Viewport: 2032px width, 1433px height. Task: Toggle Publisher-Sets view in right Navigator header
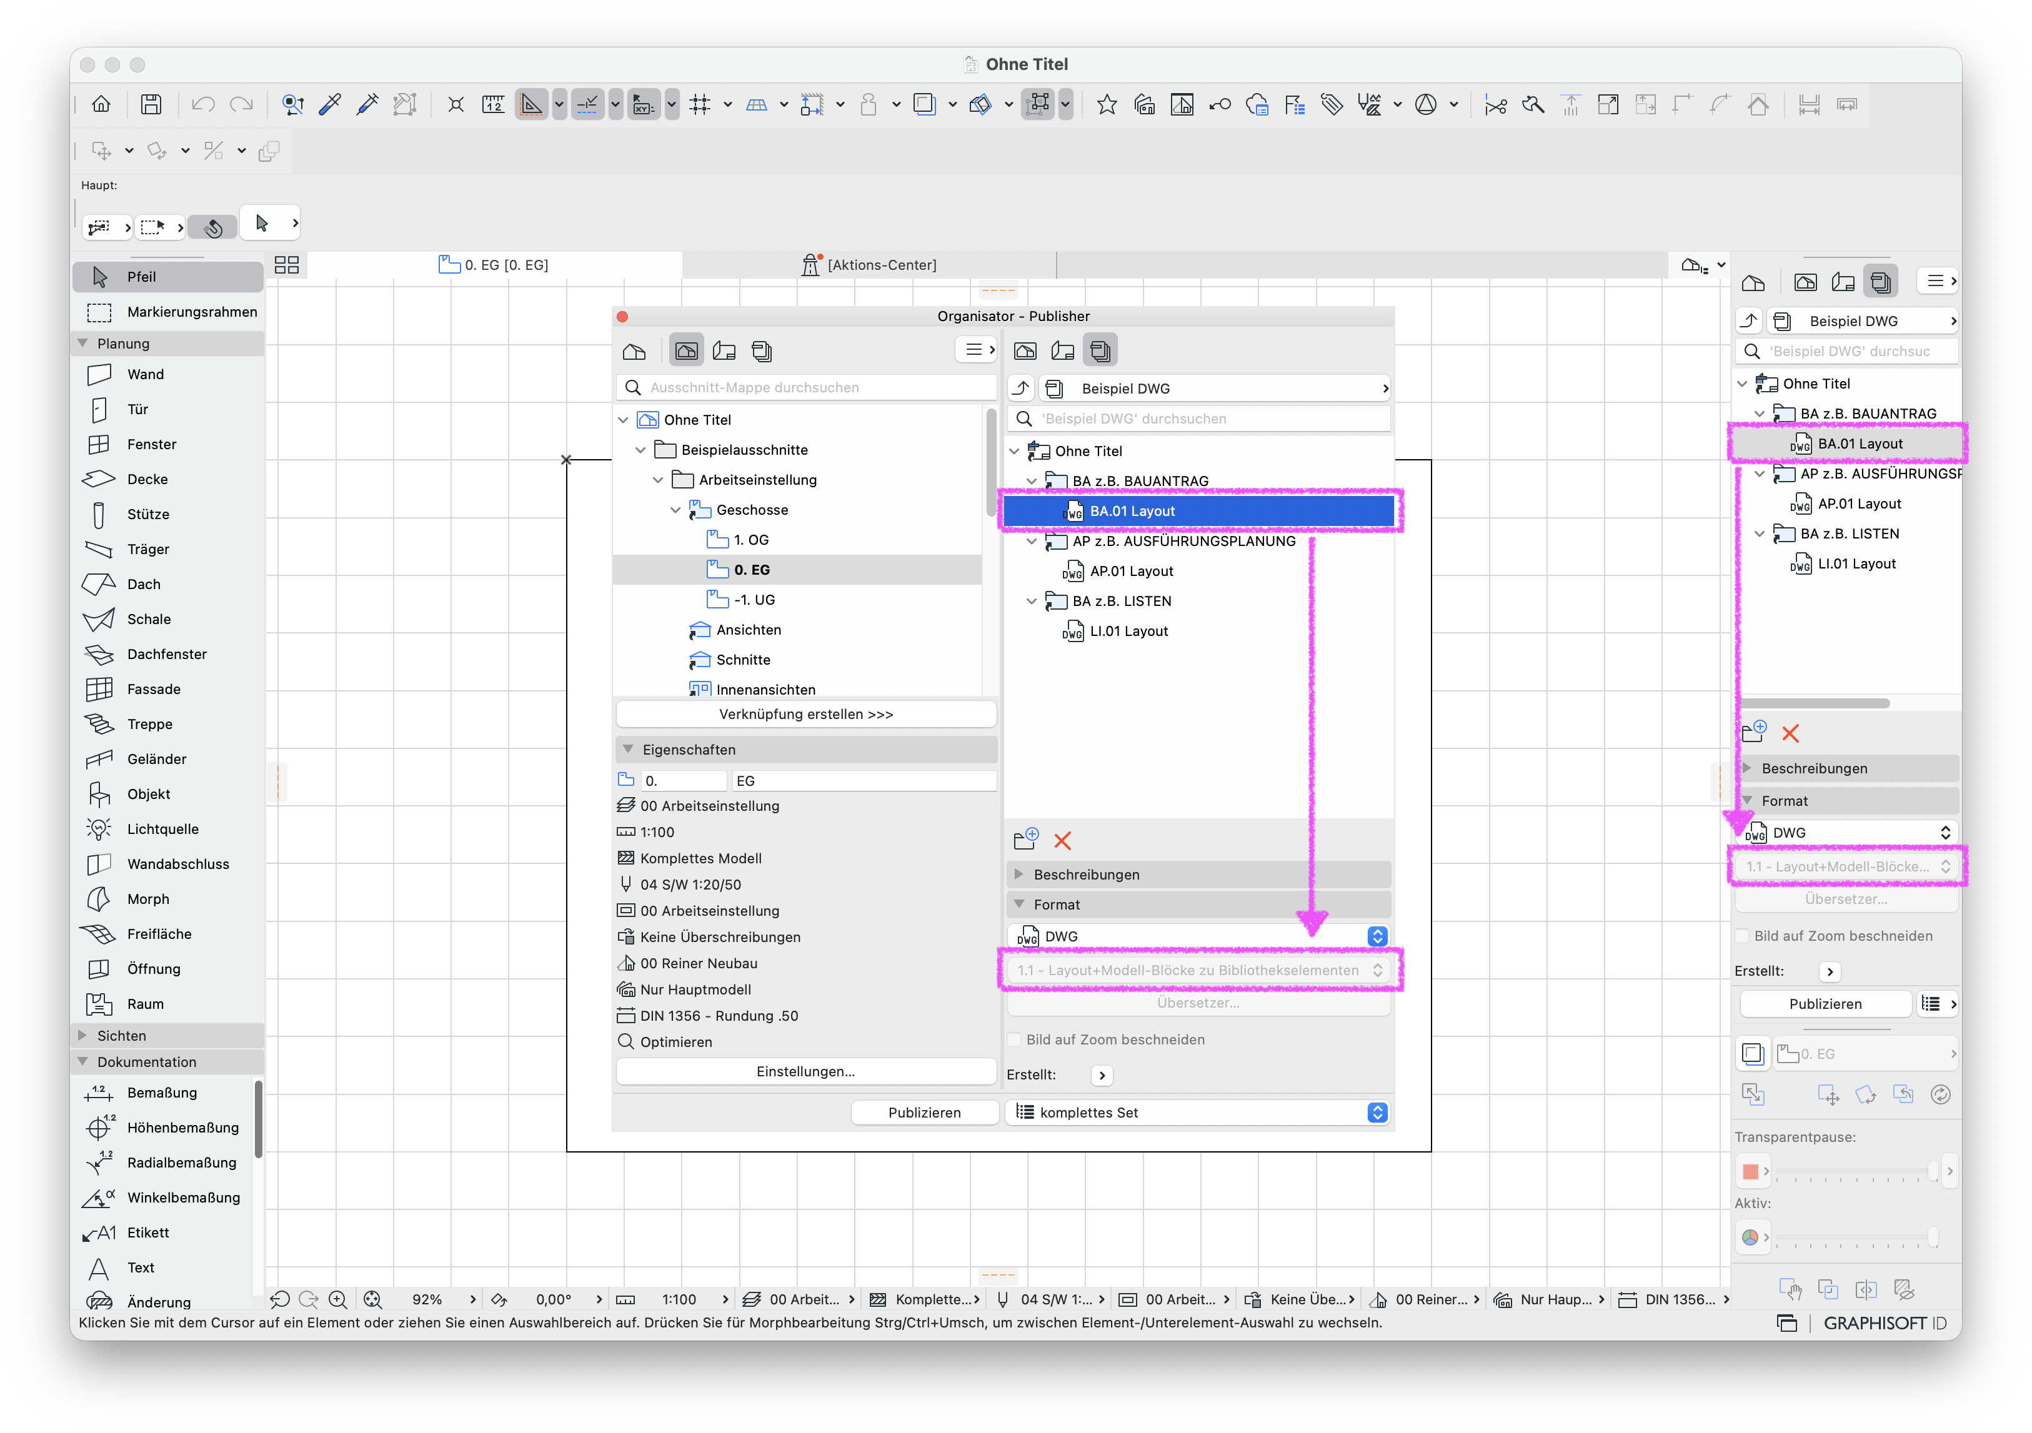tap(1881, 282)
